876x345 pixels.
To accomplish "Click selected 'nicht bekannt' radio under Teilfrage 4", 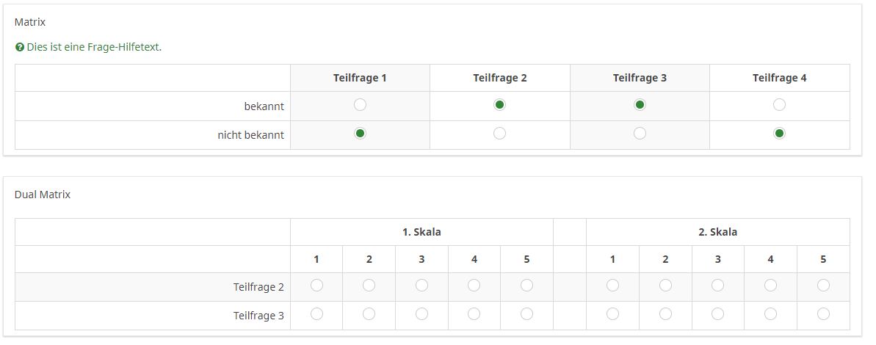I will 779,134.
